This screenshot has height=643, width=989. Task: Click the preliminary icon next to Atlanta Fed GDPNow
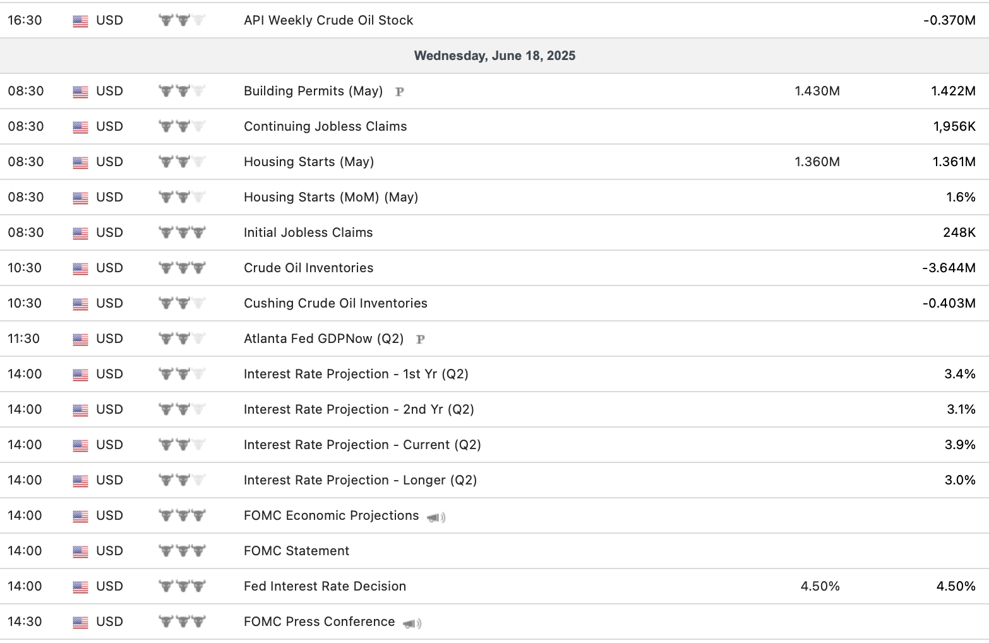420,339
